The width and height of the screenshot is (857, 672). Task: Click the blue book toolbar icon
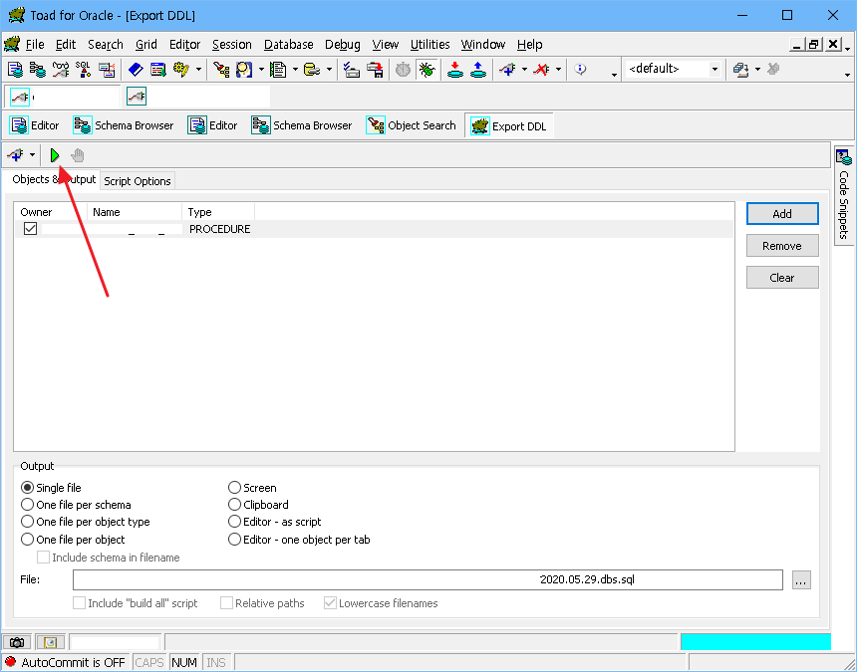[135, 70]
